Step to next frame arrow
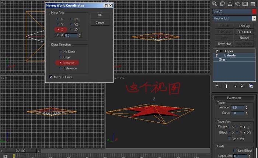The height and width of the screenshot is (158, 258). click(39, 151)
